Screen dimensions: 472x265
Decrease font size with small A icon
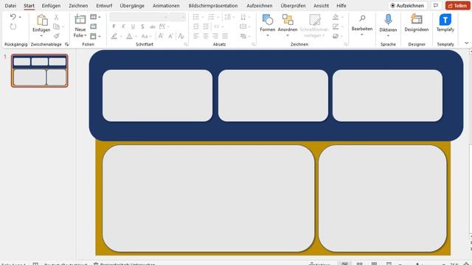(170, 36)
